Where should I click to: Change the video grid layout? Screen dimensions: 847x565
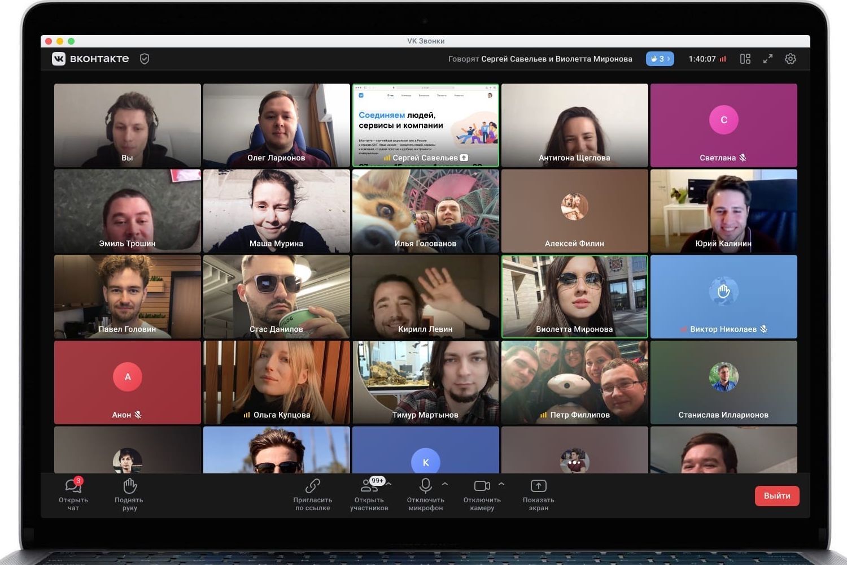click(745, 59)
